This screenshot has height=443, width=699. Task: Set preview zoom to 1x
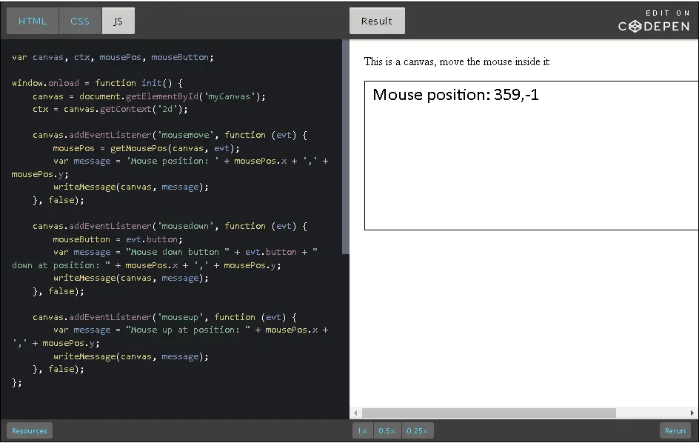click(x=362, y=431)
